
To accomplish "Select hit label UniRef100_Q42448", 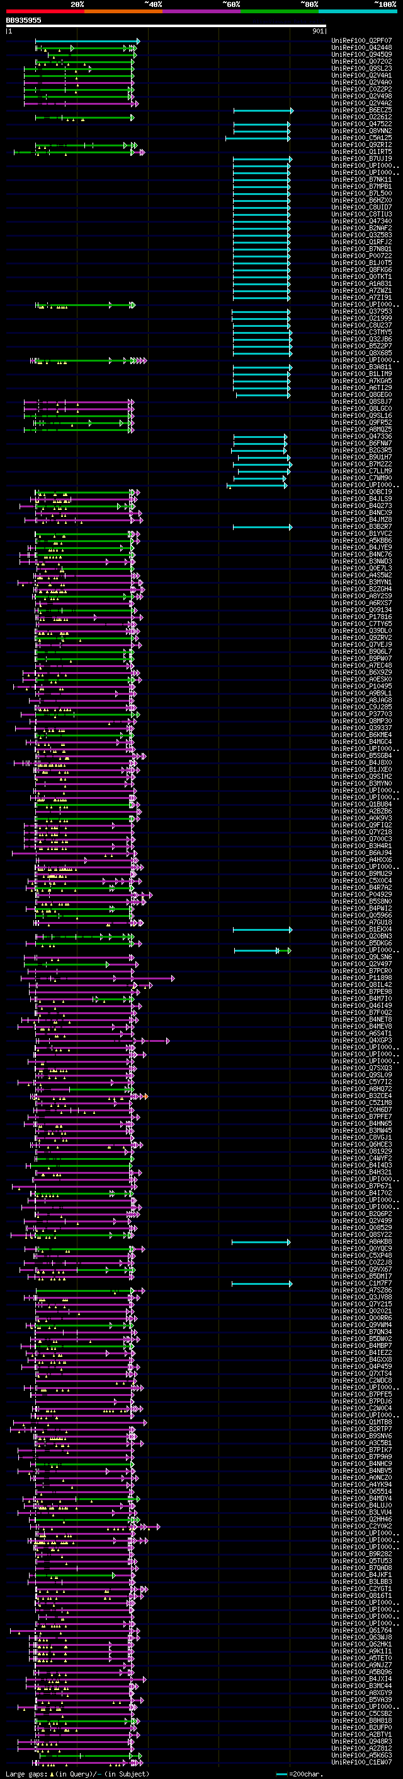I will pos(361,48).
